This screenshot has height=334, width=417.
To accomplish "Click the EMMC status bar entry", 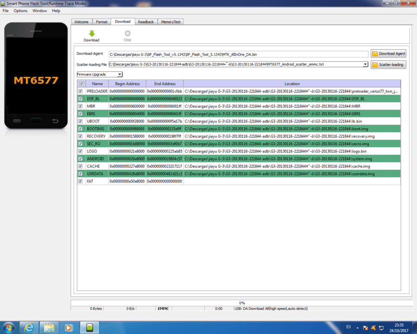I will click(163, 308).
